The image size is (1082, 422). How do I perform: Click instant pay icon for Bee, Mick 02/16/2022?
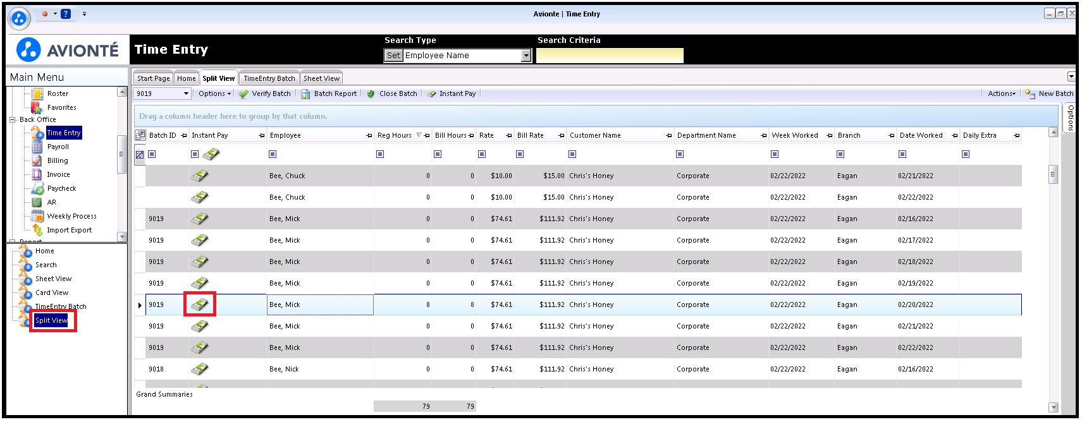(200, 219)
